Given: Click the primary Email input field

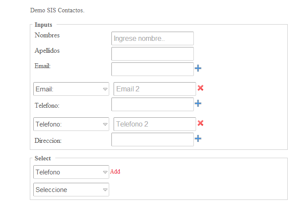Looking at the screenshot, I should coord(152,69).
